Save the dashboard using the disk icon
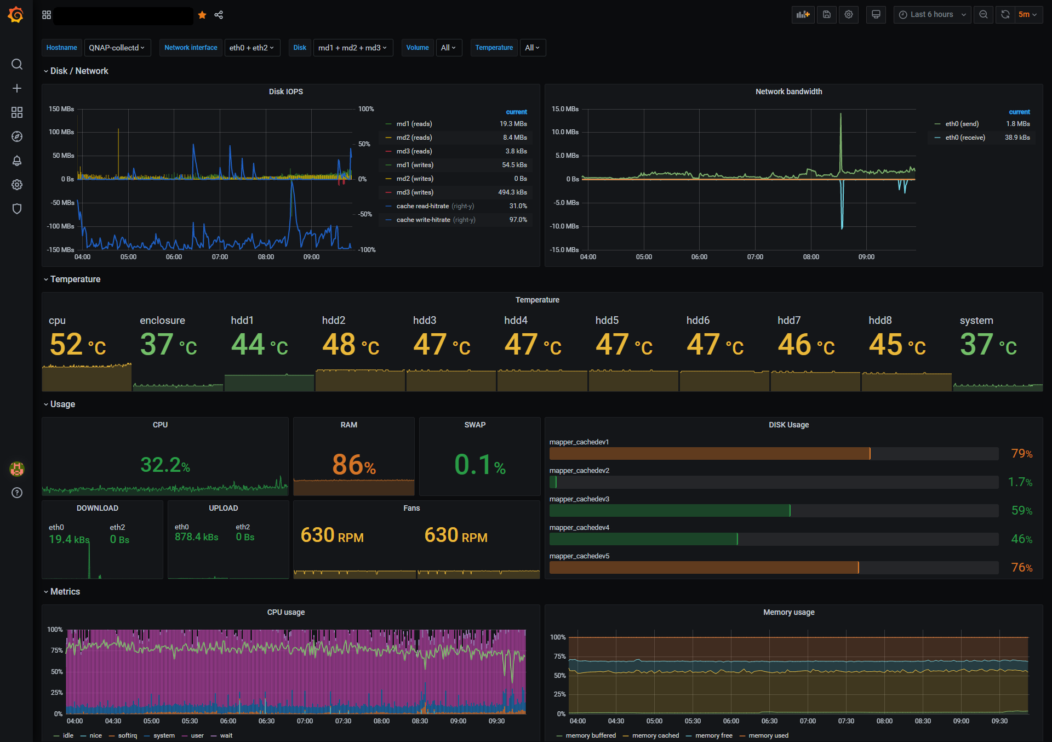 click(x=826, y=15)
